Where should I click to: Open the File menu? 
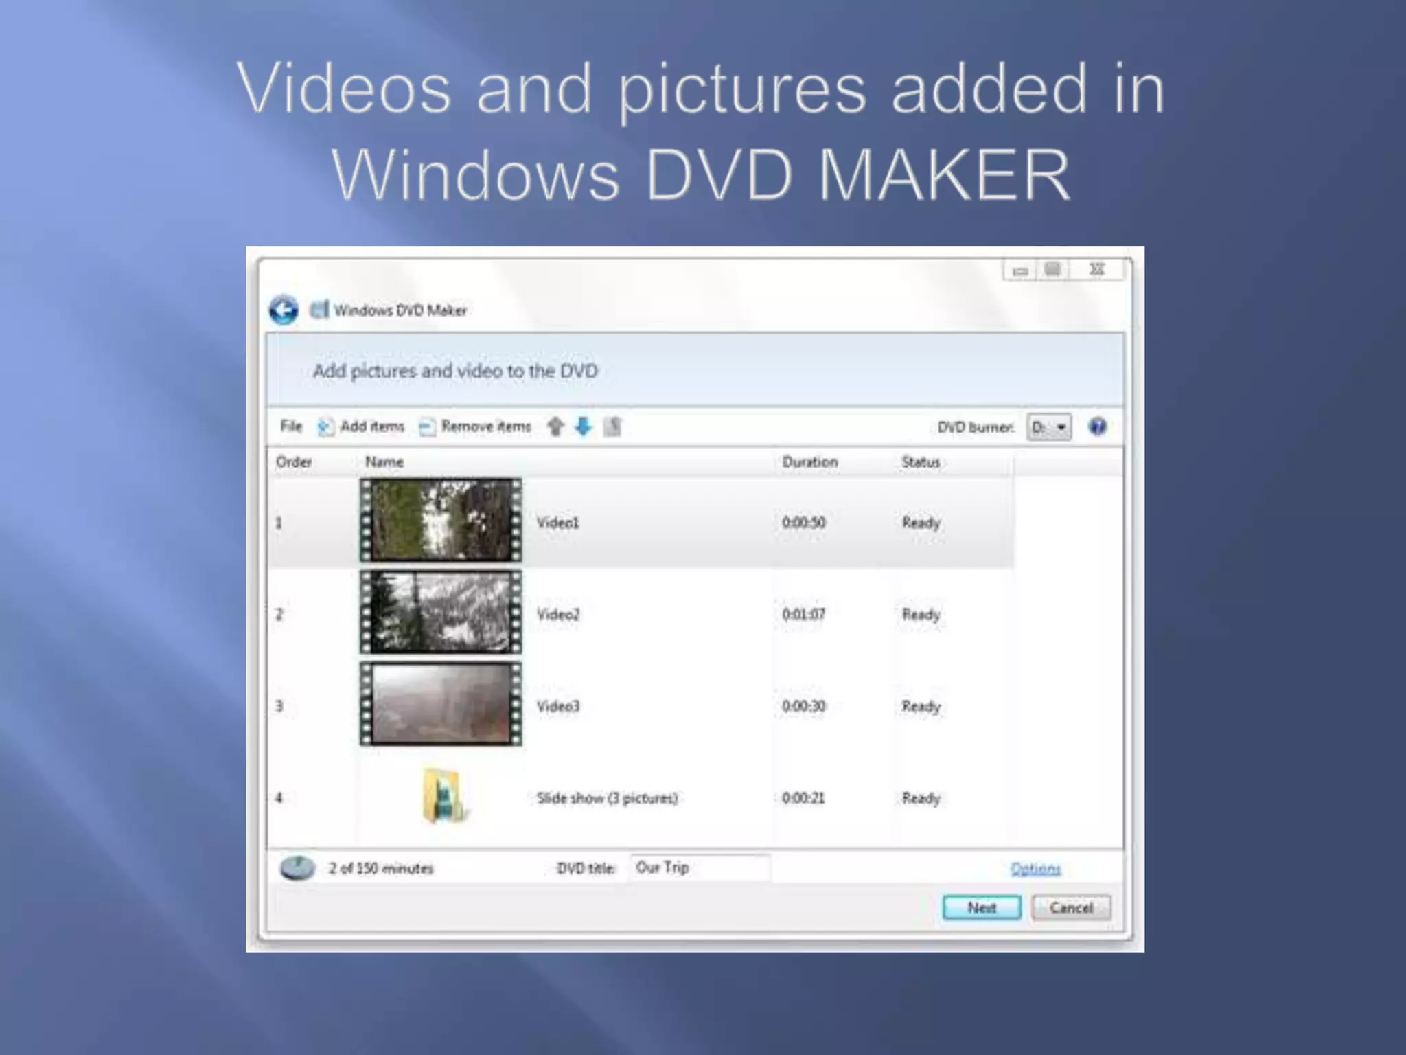pyautogui.click(x=291, y=427)
